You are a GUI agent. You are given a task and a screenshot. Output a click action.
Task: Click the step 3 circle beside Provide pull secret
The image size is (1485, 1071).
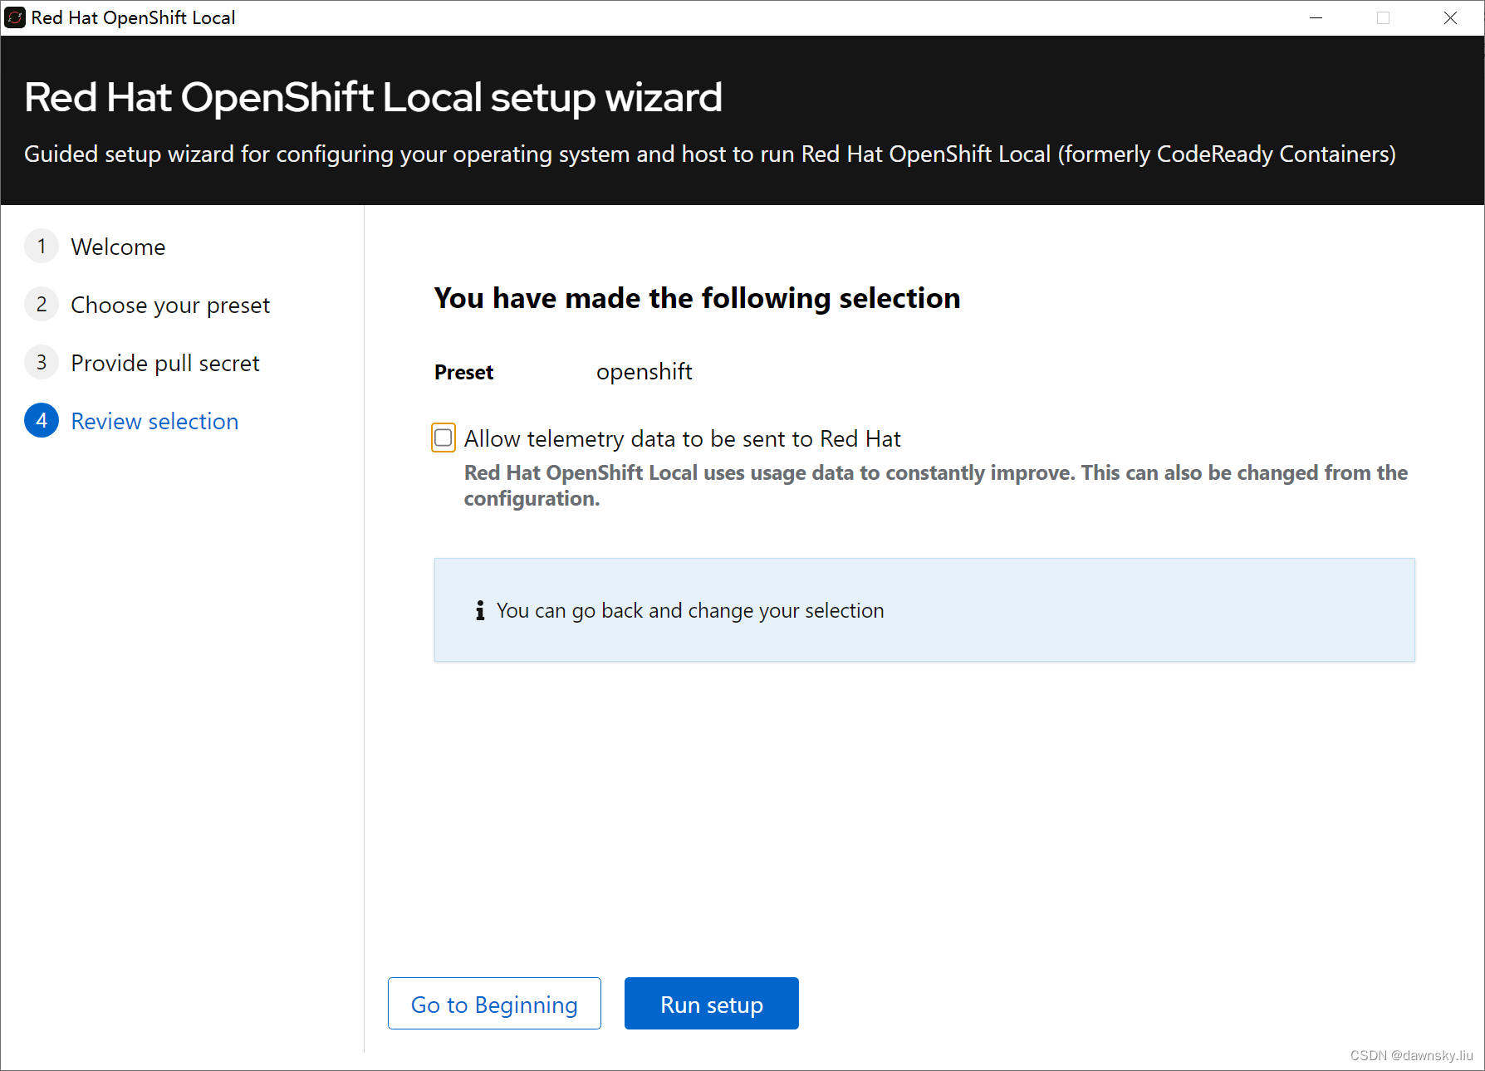pos(42,362)
